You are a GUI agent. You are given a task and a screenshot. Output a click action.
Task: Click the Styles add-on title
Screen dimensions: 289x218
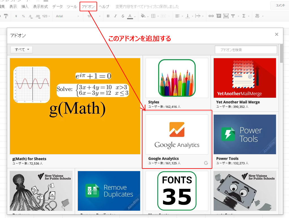coord(154,102)
